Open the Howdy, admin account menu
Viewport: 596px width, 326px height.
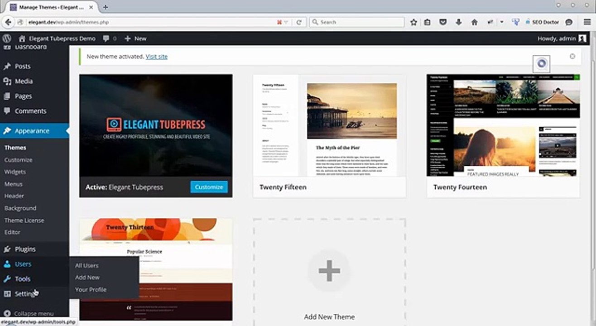562,38
